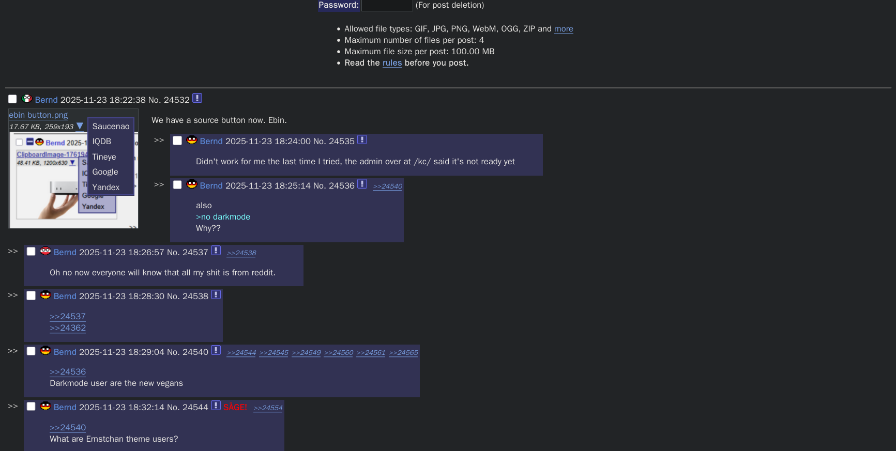Viewport: 896px width, 451px height.
Task: Choose Yandex from the source menu
Action: point(105,187)
